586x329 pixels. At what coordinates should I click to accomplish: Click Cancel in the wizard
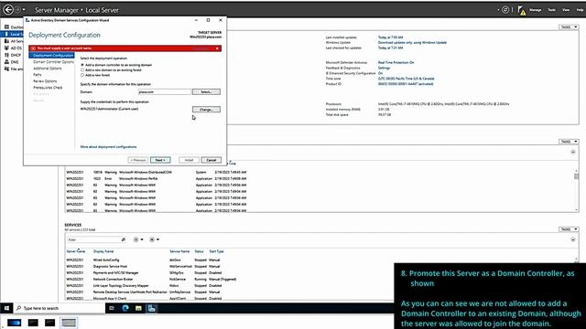pos(212,160)
